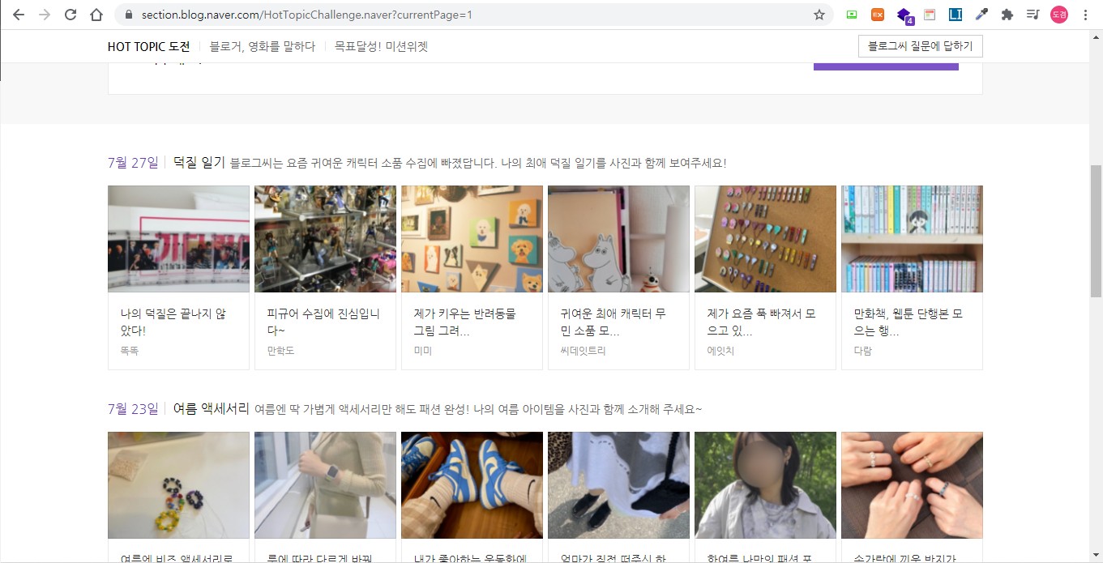Click blogger name 만학도
Screen dimensions: 1103x563
click(280, 351)
